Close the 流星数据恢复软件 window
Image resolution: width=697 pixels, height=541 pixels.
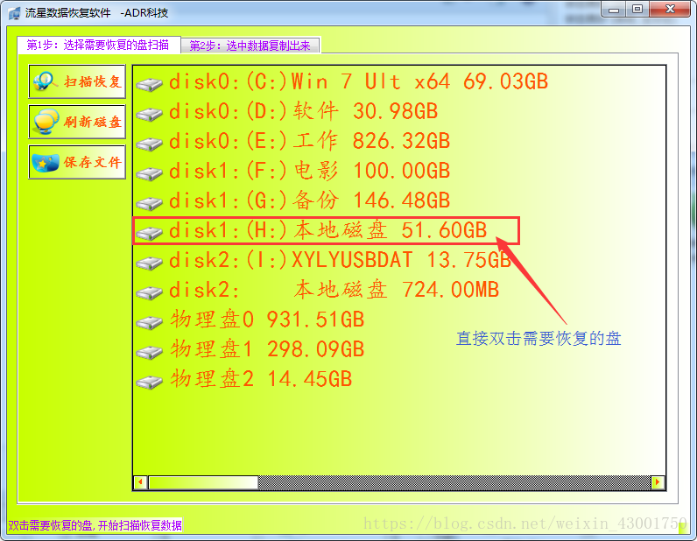[x=671, y=10]
